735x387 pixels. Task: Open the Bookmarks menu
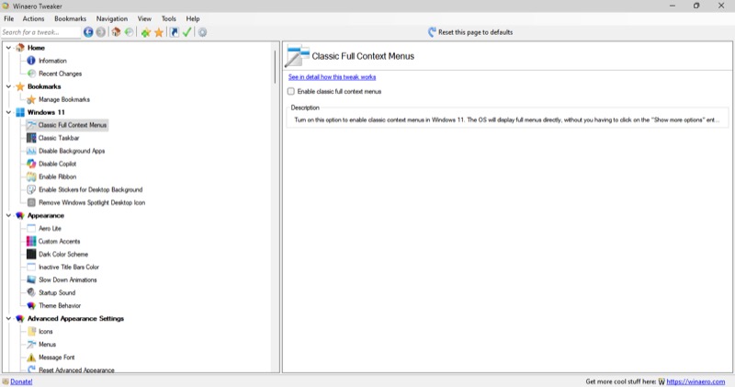[71, 18]
